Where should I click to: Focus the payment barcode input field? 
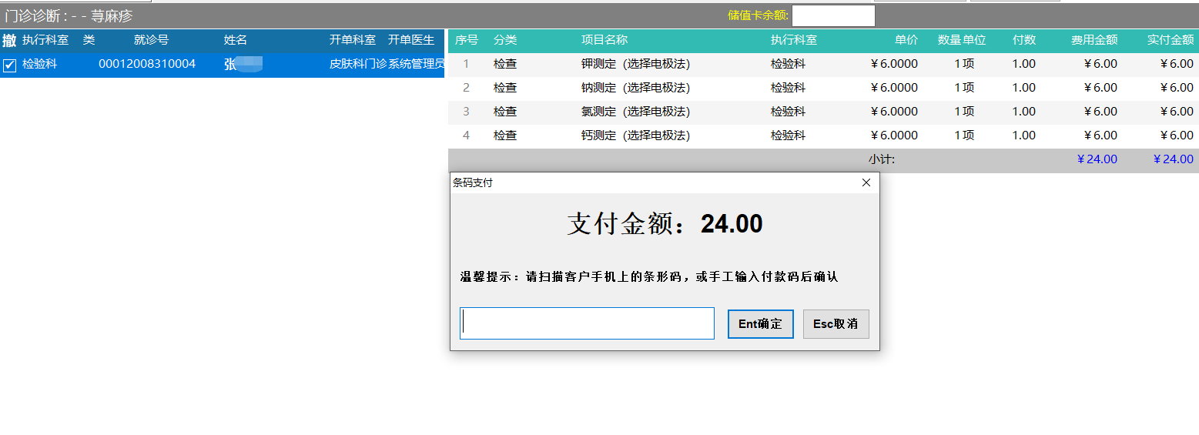point(587,323)
